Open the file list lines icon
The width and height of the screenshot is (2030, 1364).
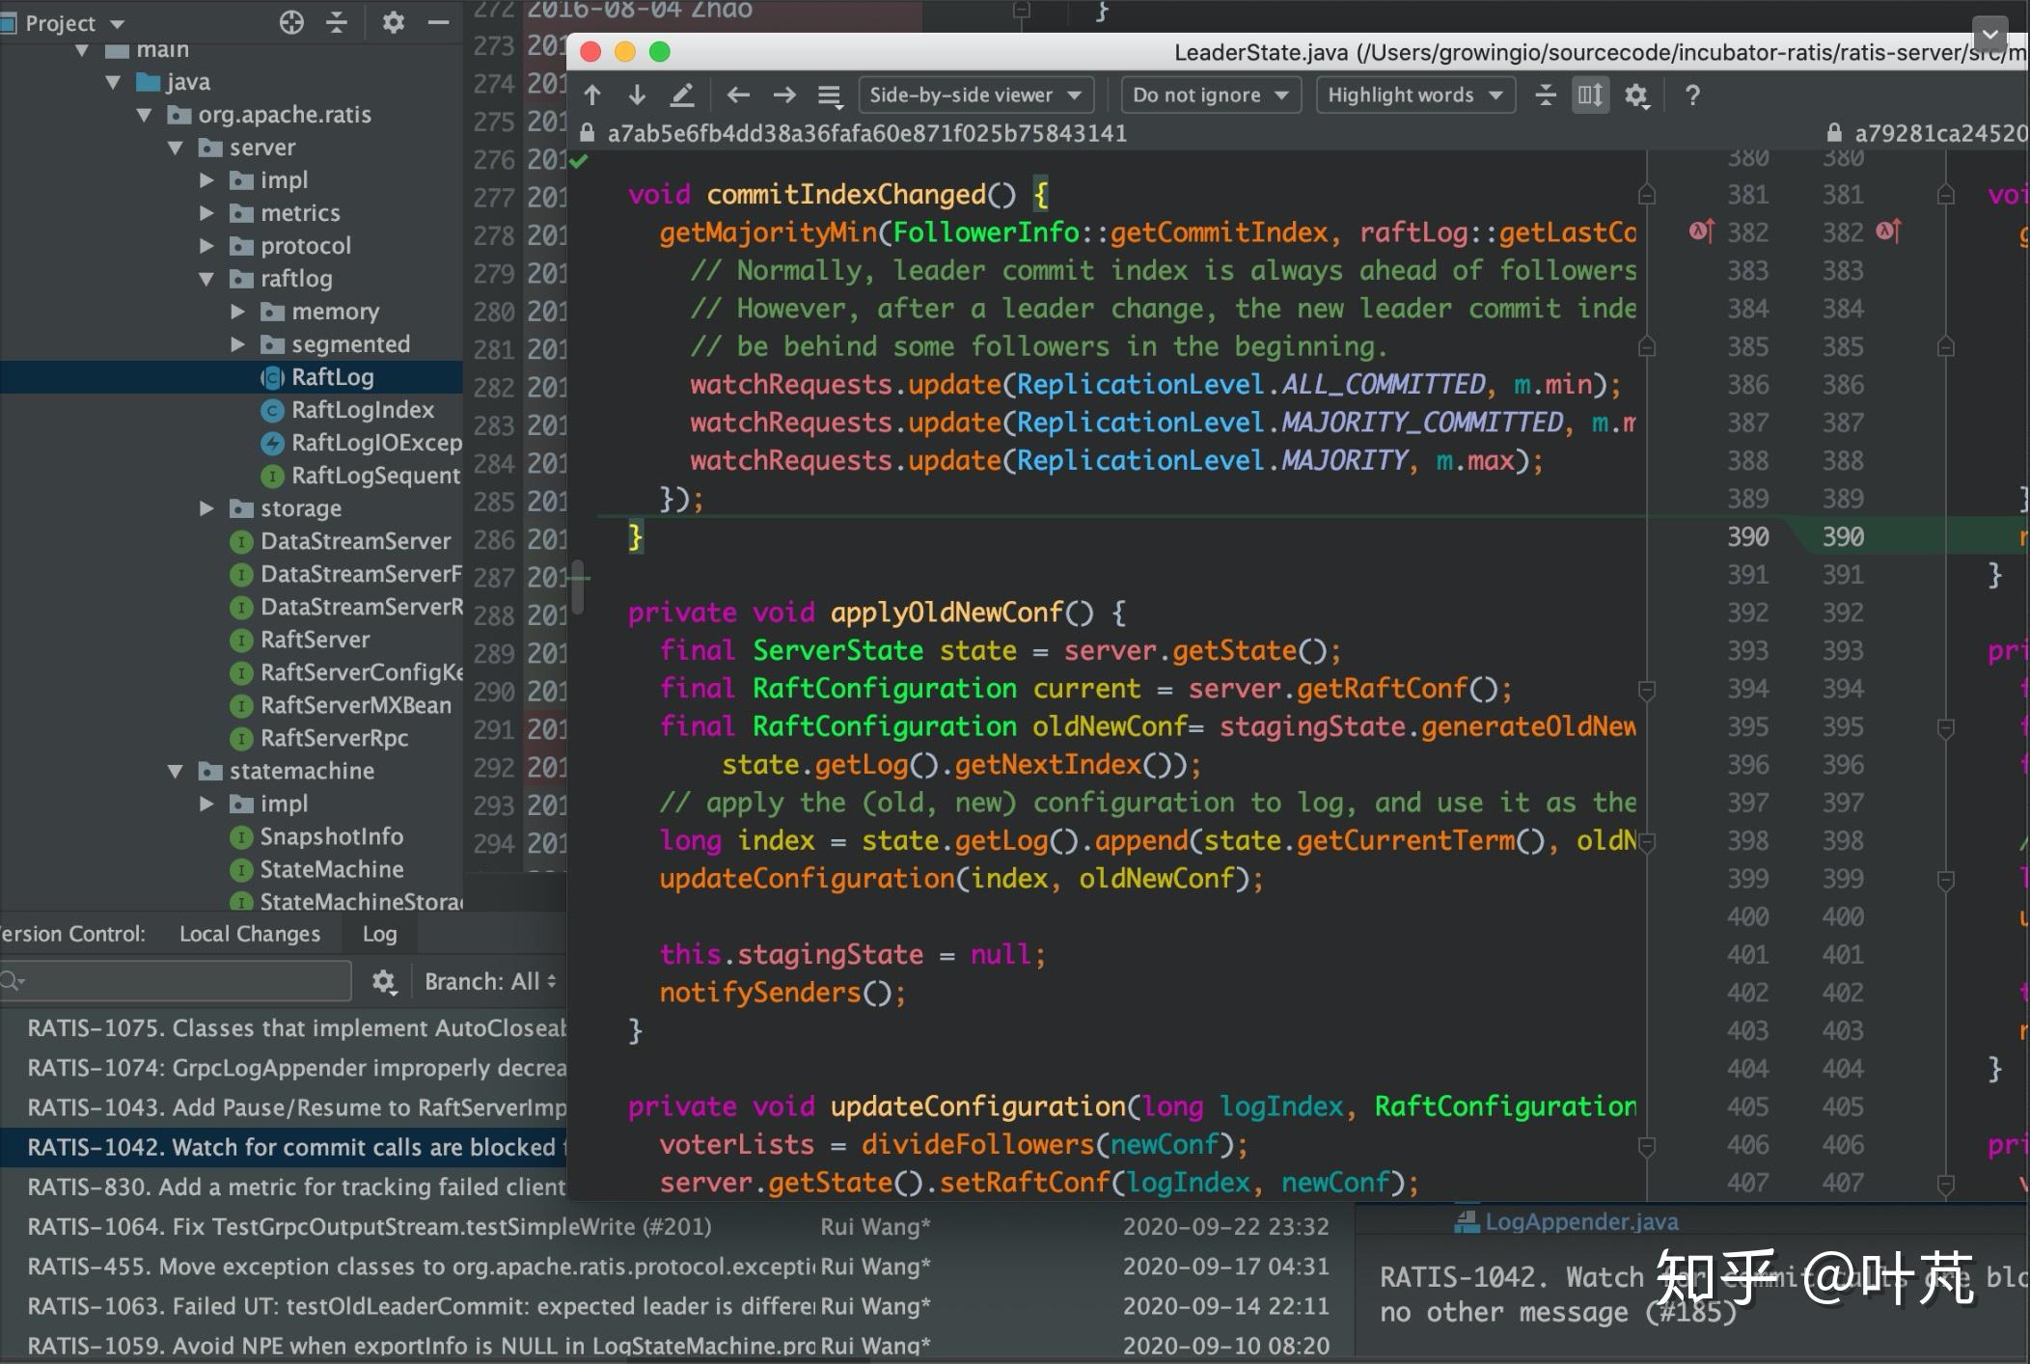coord(829,95)
